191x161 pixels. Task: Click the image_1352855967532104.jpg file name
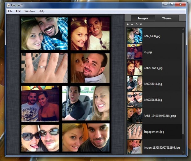162,148
